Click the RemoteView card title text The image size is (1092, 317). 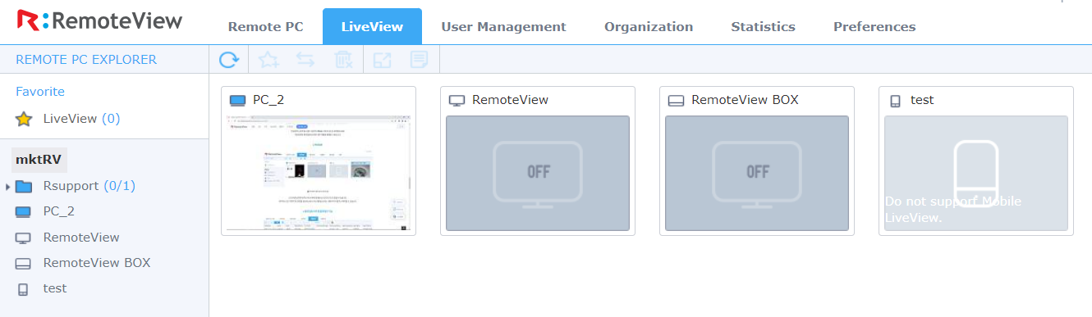[x=510, y=100]
